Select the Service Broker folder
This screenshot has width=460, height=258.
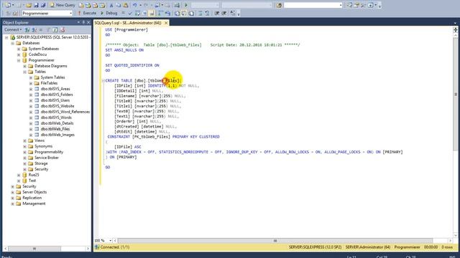(x=46, y=158)
